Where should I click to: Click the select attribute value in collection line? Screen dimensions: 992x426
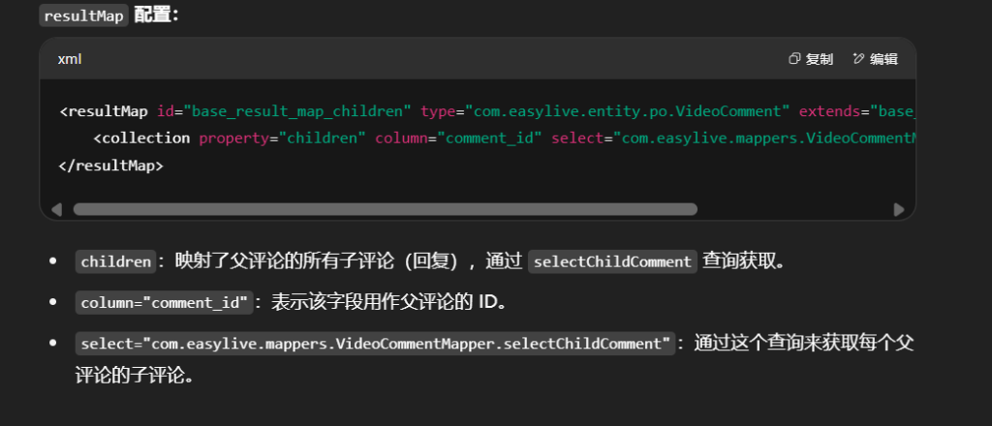tap(756, 137)
